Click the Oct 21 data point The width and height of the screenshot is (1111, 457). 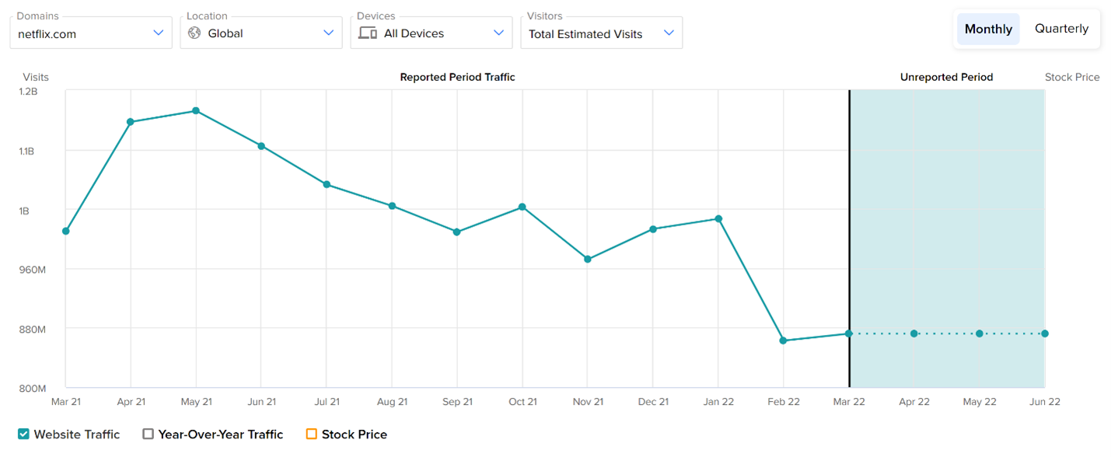[x=522, y=207]
